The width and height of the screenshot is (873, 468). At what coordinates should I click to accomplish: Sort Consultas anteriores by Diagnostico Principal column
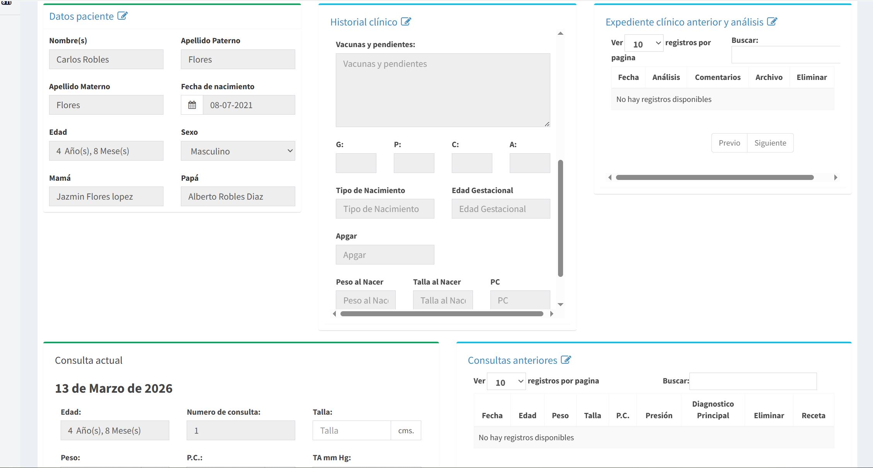click(713, 410)
